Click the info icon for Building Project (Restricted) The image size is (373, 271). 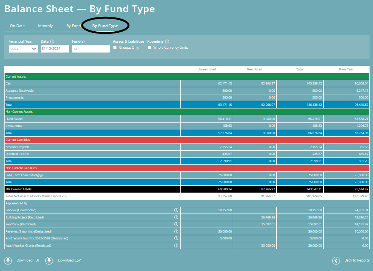tap(176, 217)
